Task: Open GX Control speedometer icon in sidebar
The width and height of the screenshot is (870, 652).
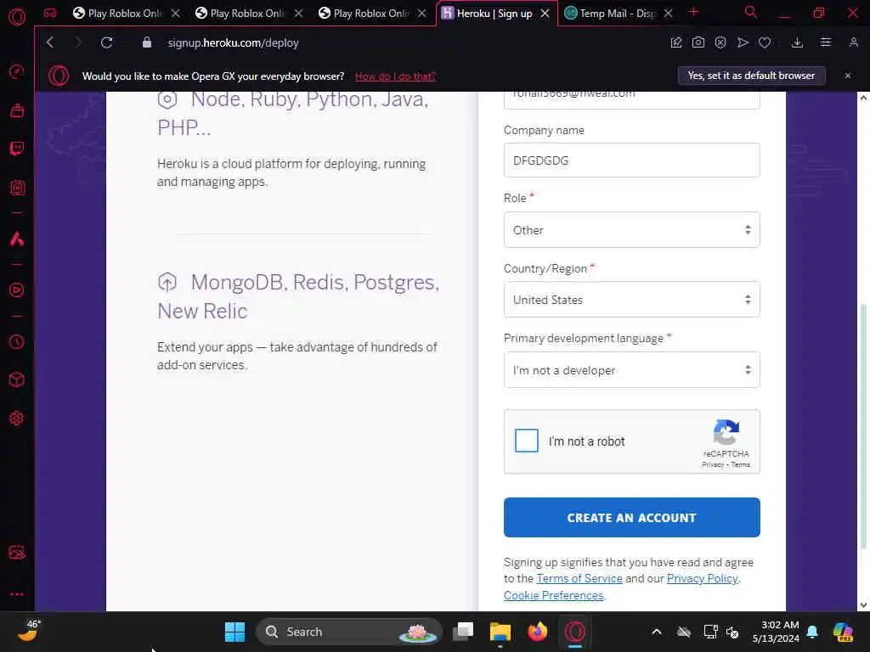Action: point(17,71)
